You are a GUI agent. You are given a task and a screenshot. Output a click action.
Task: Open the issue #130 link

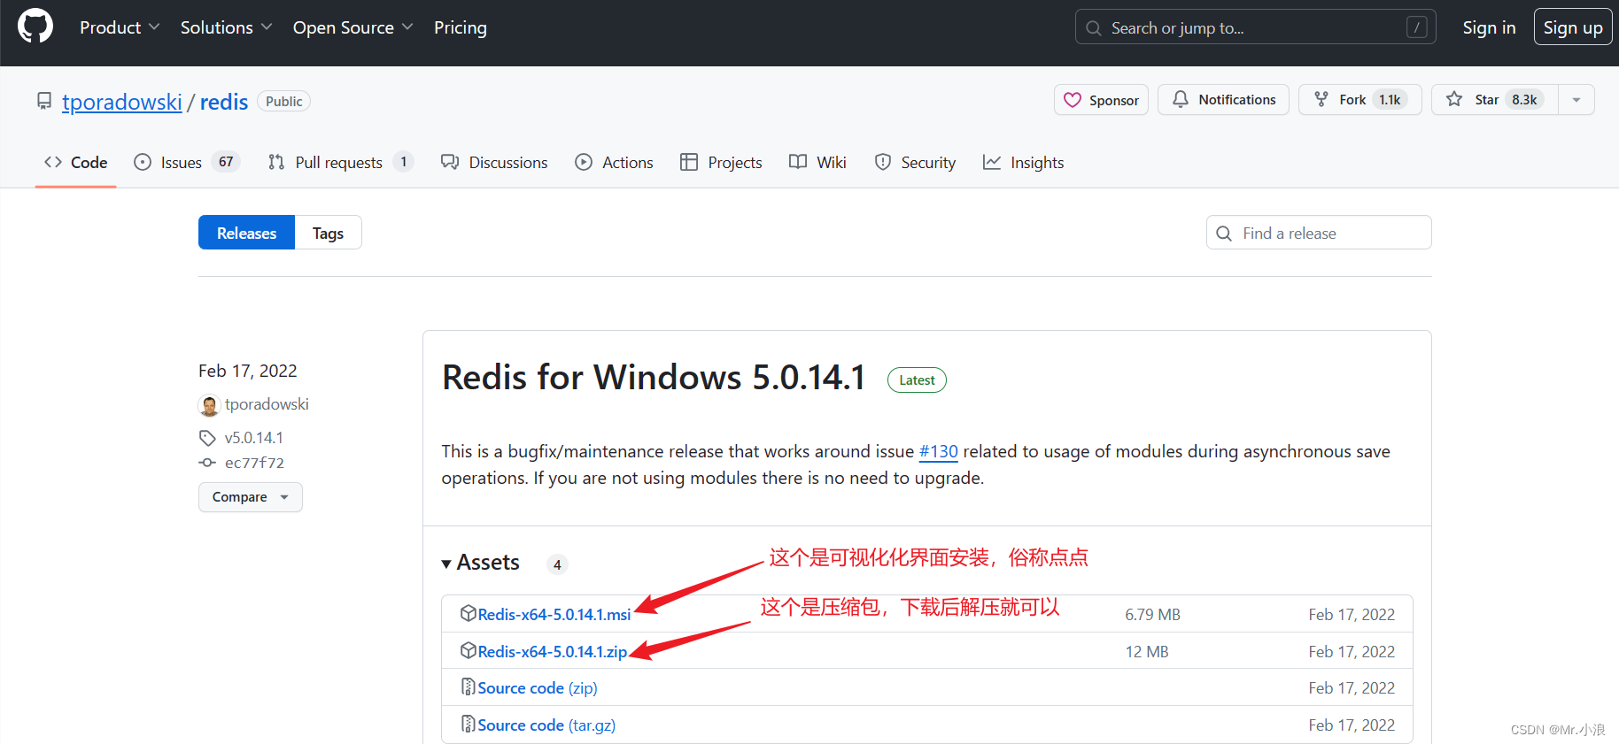(x=939, y=452)
